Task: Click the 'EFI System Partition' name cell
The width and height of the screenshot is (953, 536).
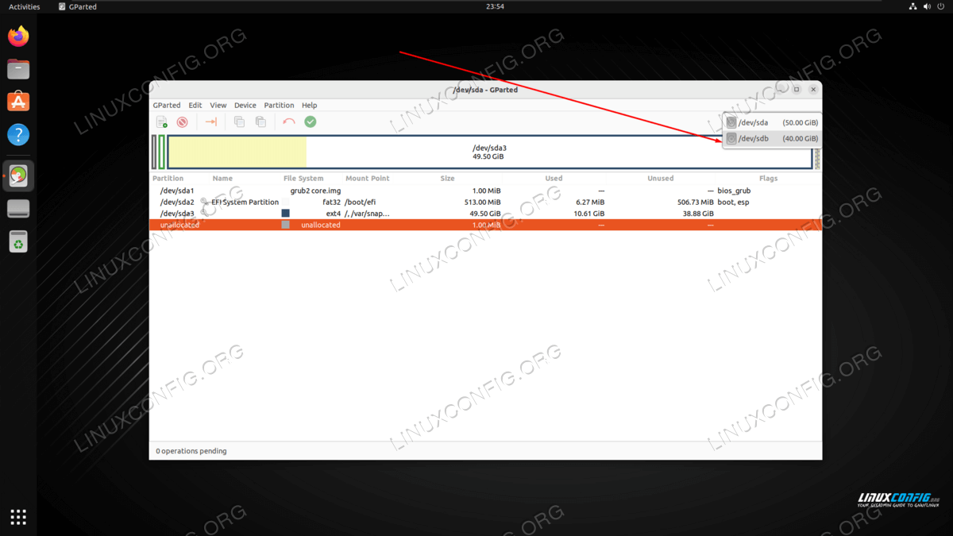Action: [245, 202]
